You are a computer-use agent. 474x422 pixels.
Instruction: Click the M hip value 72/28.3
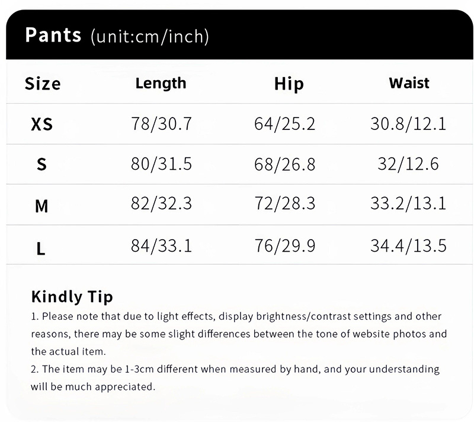(284, 204)
